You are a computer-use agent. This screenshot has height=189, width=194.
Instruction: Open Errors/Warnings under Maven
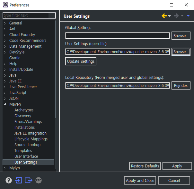[28, 121]
